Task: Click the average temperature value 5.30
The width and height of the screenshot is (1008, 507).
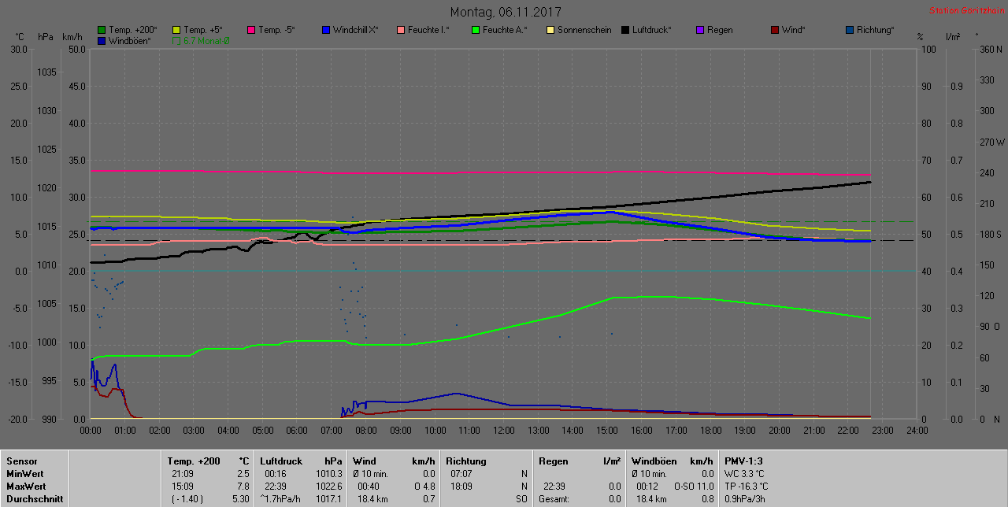Action: click(x=240, y=499)
